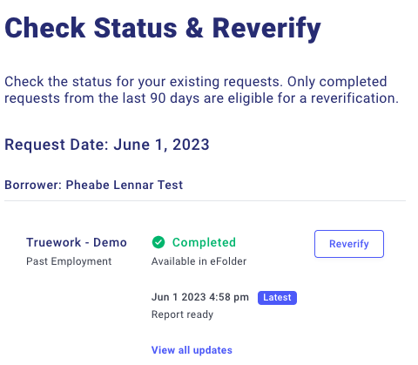Click the Check Status & Reverify title
The height and width of the screenshot is (365, 418).
[x=163, y=28]
